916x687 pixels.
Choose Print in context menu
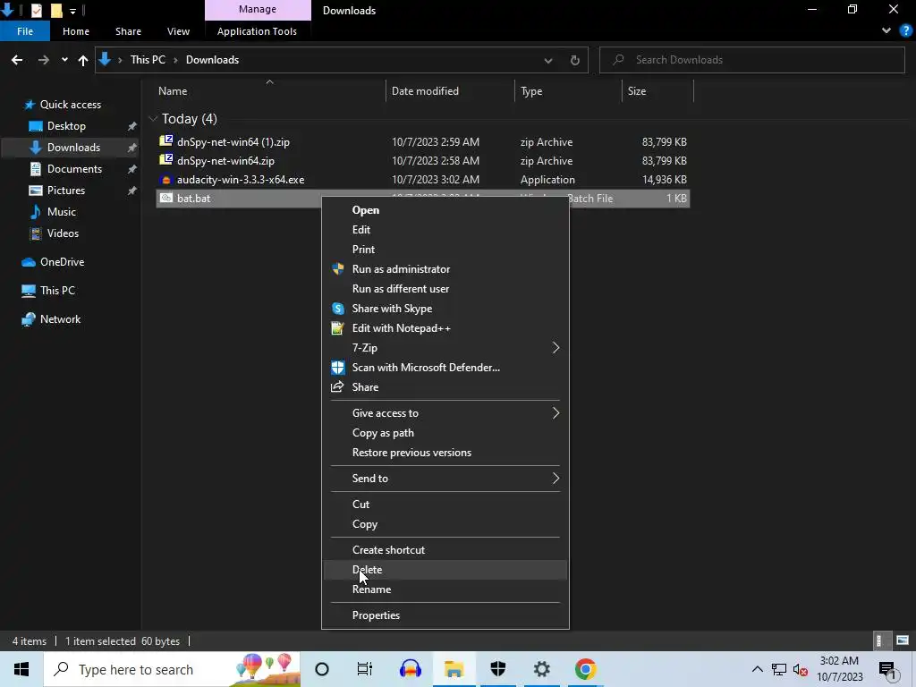[x=445, y=250]
